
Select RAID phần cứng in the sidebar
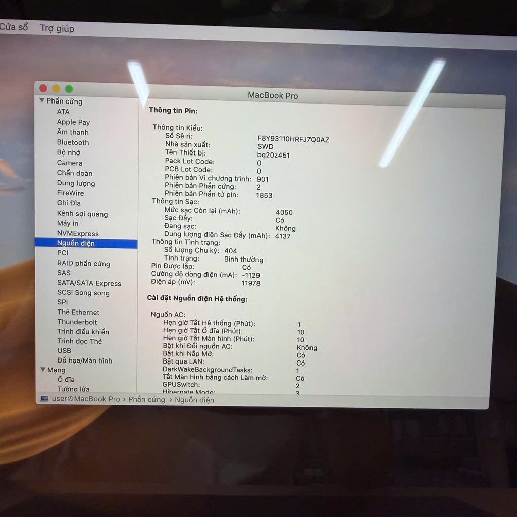pyautogui.click(x=83, y=263)
